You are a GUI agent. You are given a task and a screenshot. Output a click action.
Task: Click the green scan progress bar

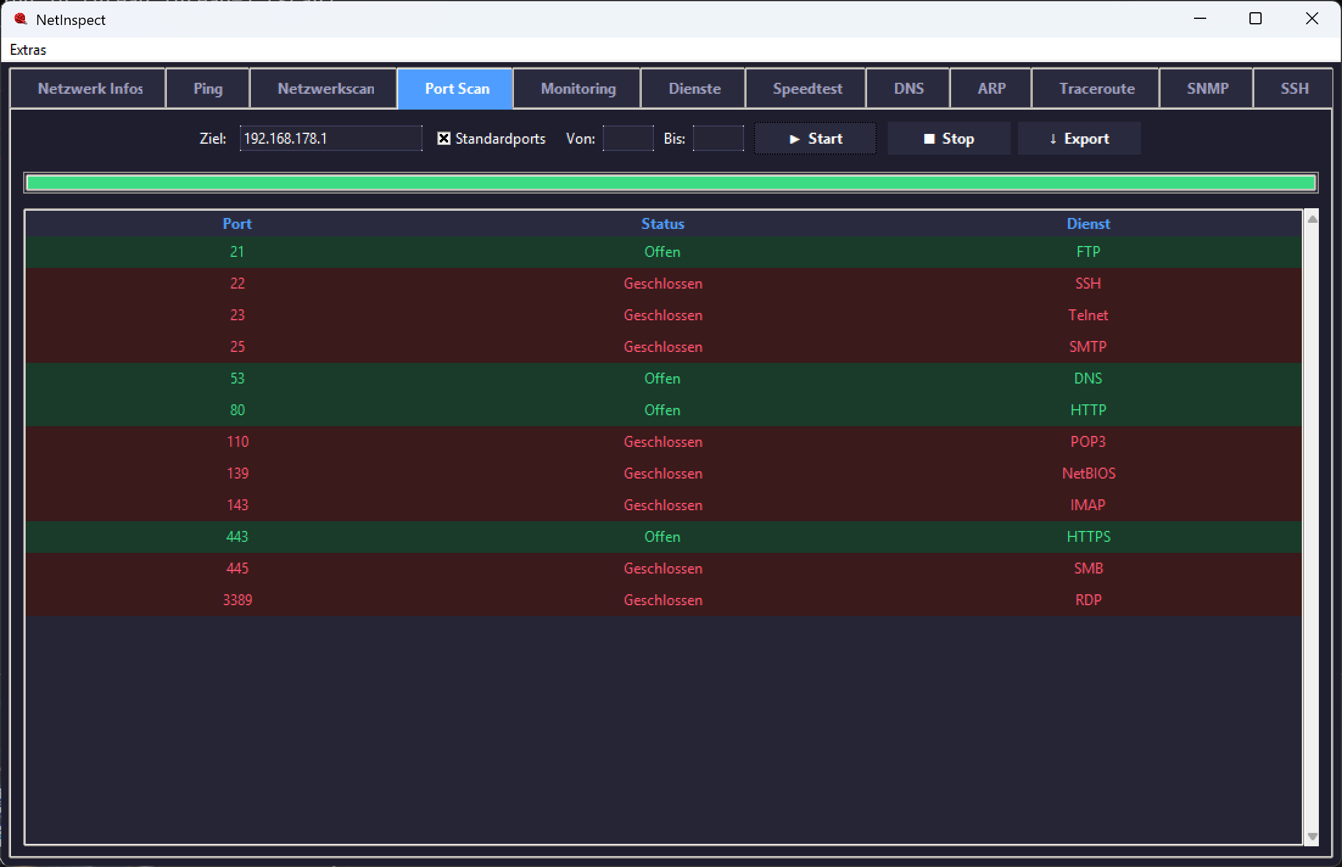point(671,183)
